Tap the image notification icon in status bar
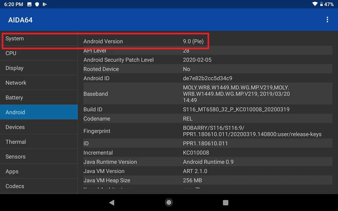Viewport: 338px width, 211px height. (29, 4)
